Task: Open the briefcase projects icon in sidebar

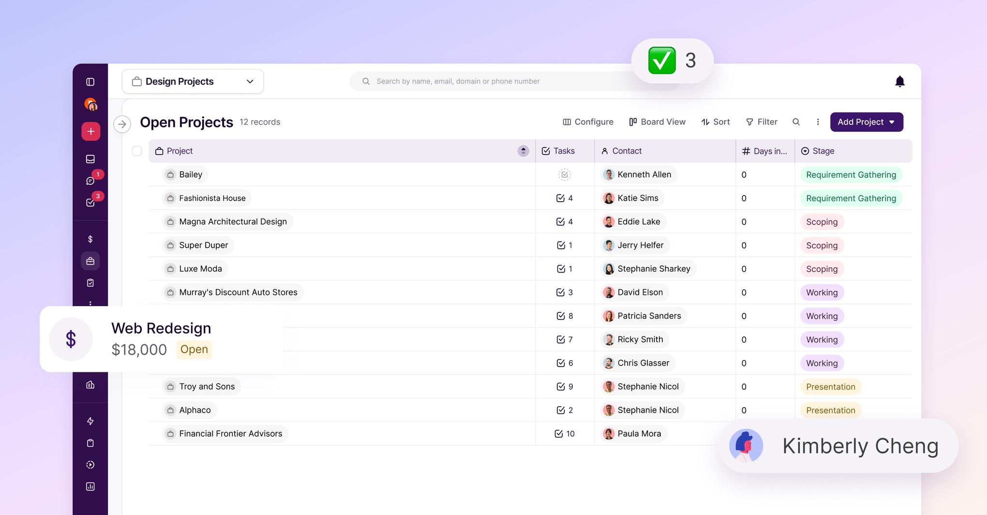Action: coord(90,261)
